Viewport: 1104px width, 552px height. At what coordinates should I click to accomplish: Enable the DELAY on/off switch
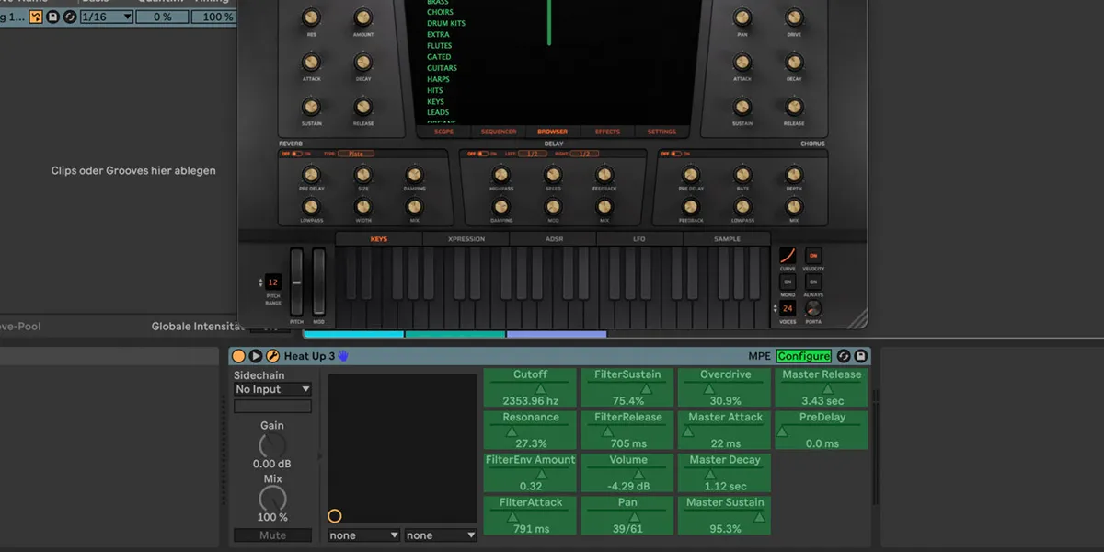point(482,154)
